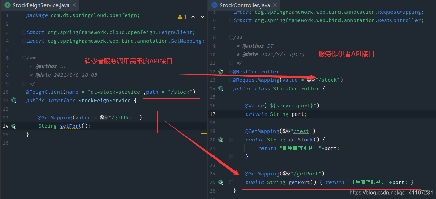
Task: Click the private String port field
Action: point(276,114)
